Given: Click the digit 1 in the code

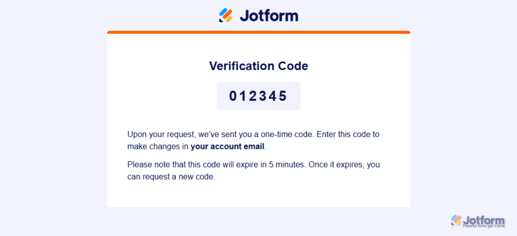Looking at the screenshot, I should (x=243, y=96).
